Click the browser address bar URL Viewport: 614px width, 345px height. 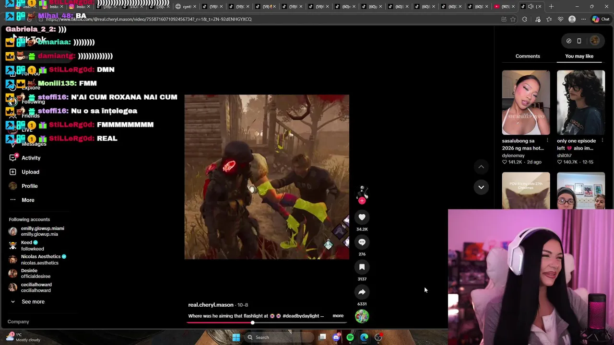click(149, 19)
